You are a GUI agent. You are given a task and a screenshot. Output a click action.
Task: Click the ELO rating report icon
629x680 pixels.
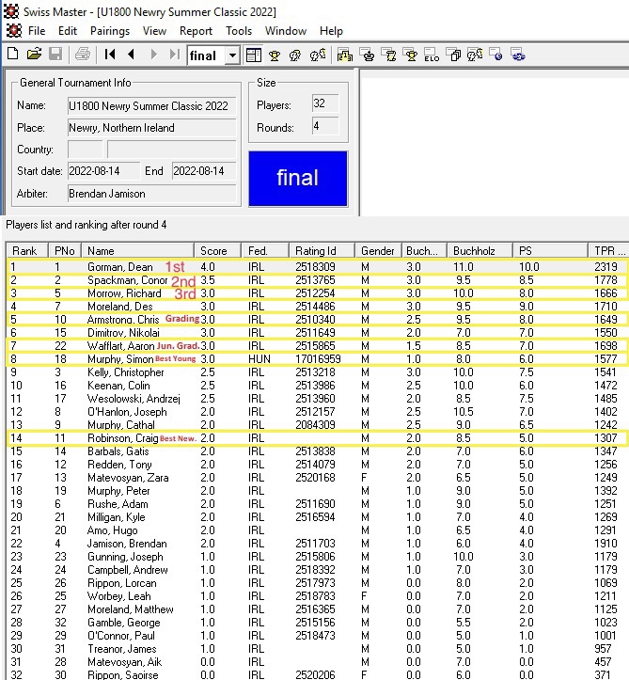[432, 55]
